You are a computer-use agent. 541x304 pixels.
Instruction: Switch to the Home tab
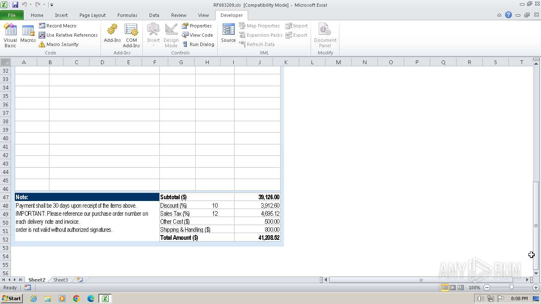37,15
